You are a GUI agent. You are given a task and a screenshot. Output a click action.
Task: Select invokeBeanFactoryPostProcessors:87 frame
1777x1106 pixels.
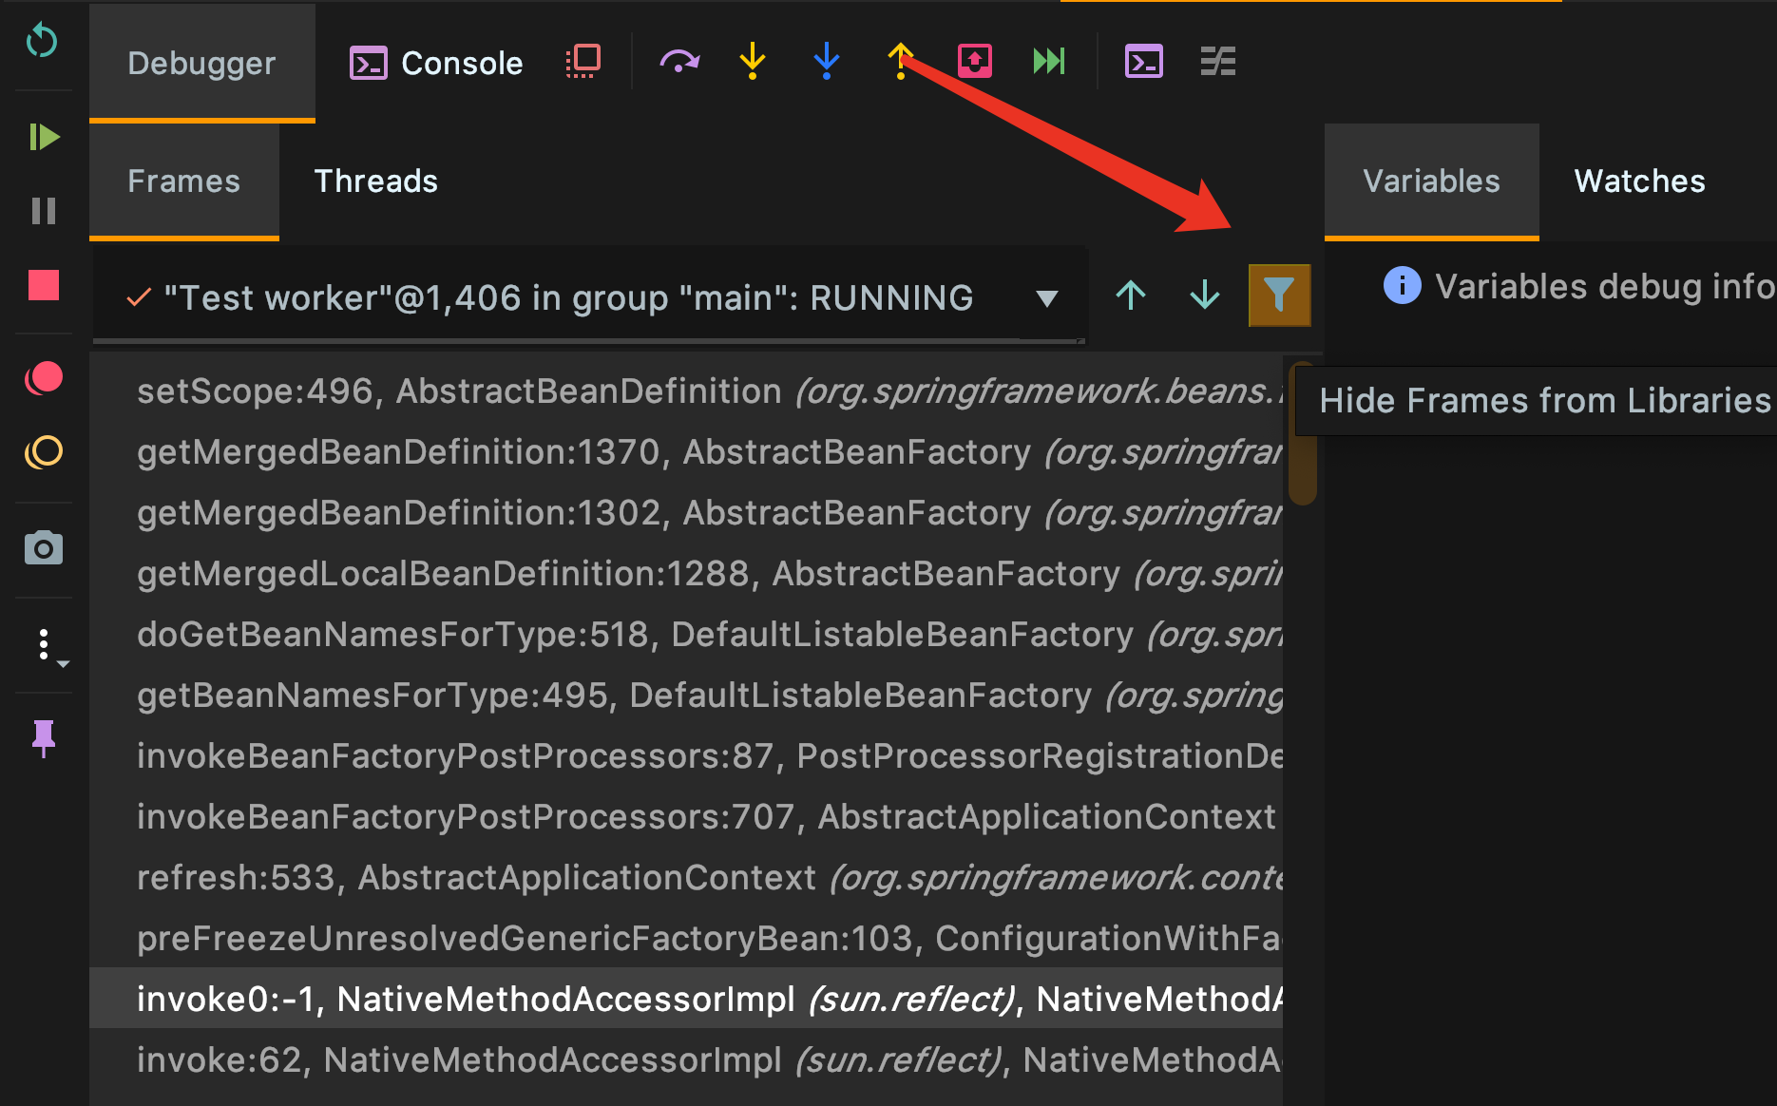pos(686,756)
